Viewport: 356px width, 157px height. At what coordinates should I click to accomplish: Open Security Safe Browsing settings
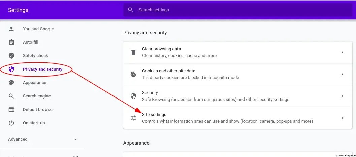[238, 96]
